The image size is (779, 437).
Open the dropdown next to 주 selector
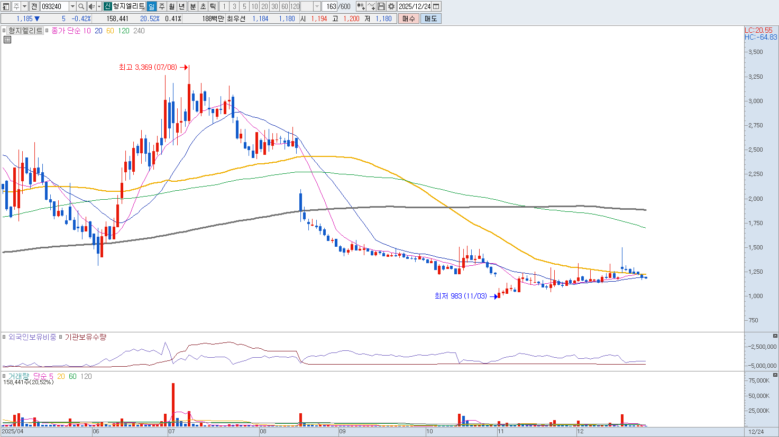[24, 6]
